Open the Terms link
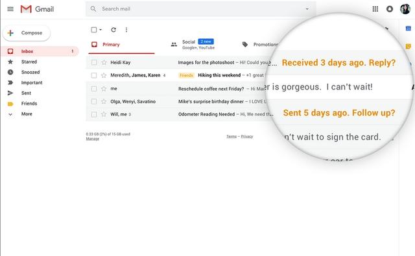Screen dimensions: 415x256 (231, 137)
